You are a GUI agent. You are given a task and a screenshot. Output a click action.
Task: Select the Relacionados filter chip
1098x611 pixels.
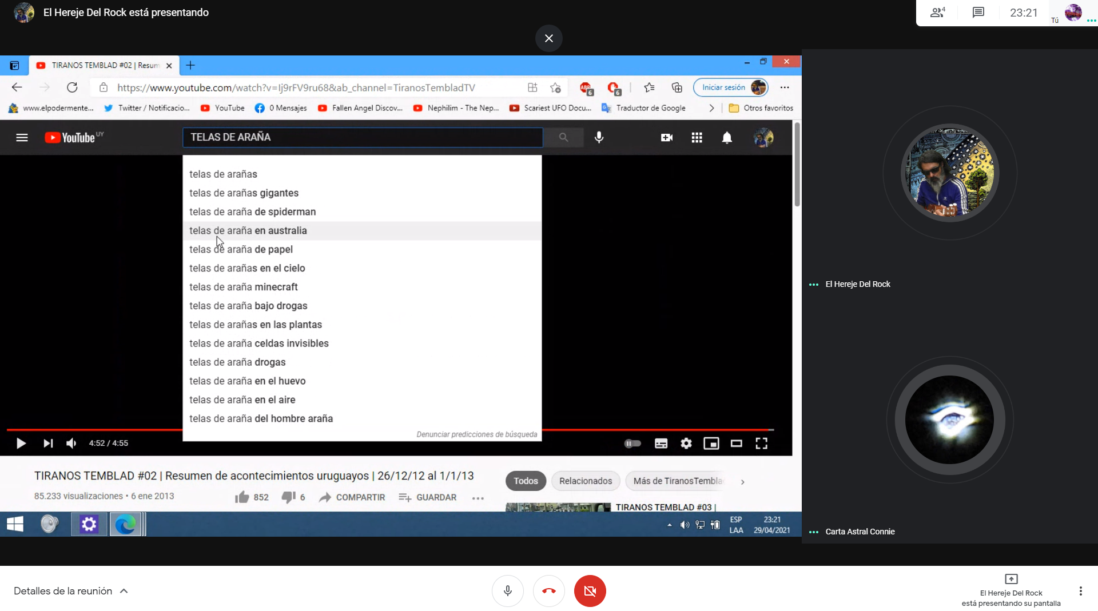coord(586,481)
